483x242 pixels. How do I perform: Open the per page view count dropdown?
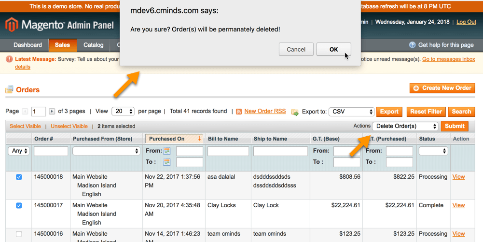pyautogui.click(x=123, y=112)
